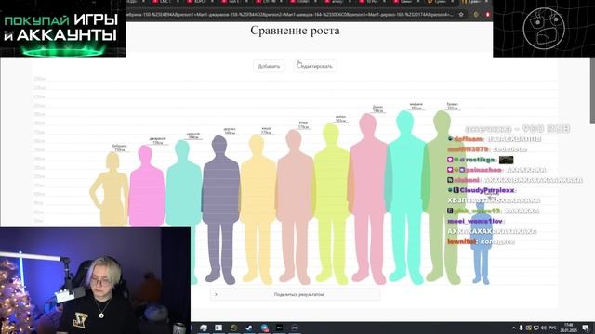Click the rostikga username in chat

tap(480, 160)
